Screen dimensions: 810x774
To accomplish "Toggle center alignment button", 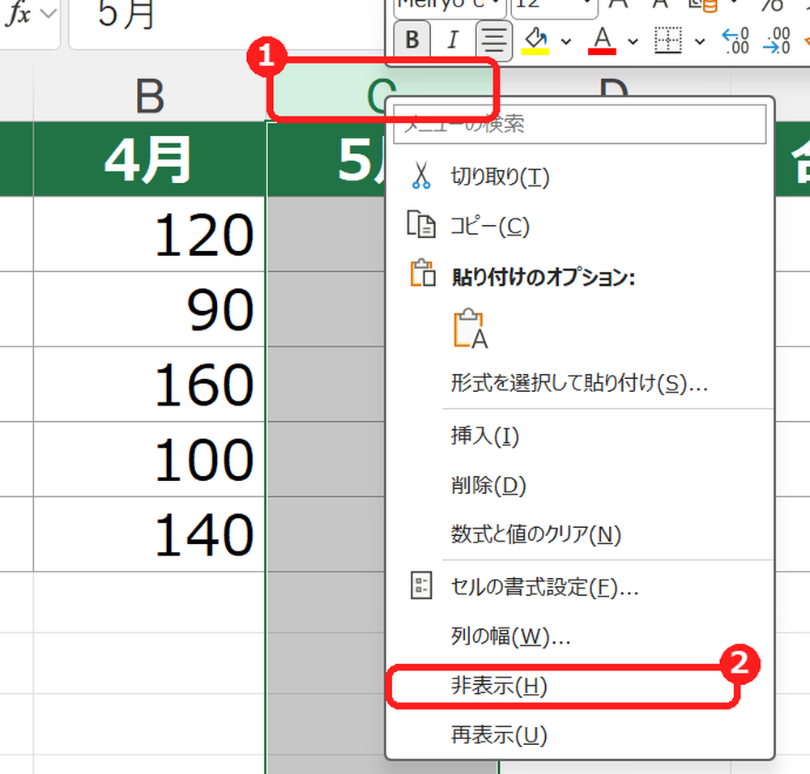I will click(x=494, y=40).
